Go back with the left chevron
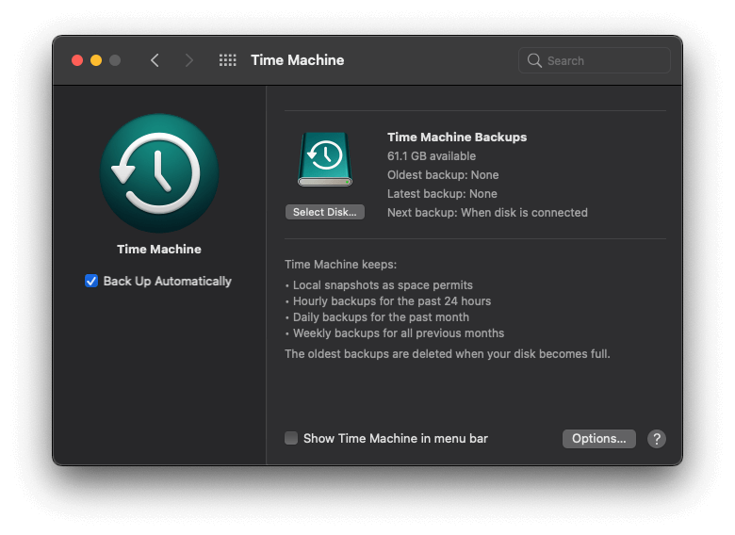 (x=155, y=60)
